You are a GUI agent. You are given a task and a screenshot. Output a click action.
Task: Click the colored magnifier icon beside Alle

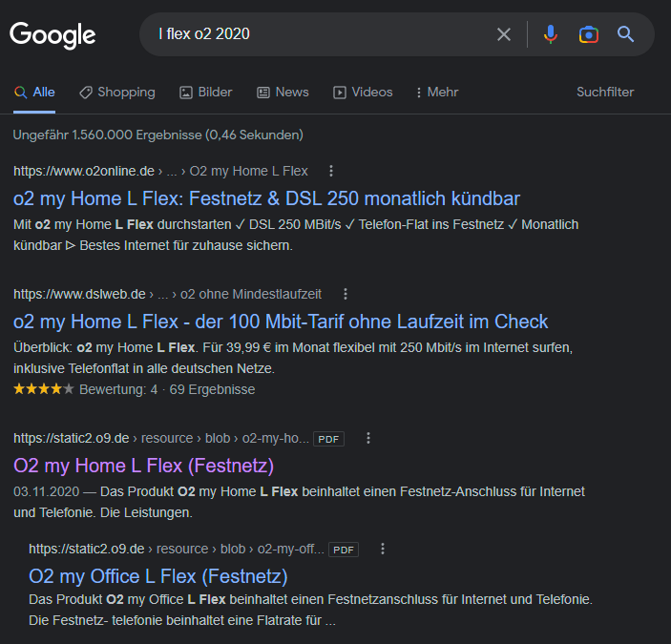pyautogui.click(x=21, y=93)
